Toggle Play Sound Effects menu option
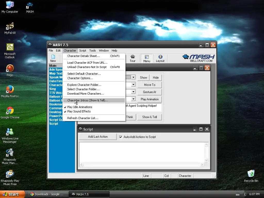This screenshot has width=264, height=198. tap(79, 111)
